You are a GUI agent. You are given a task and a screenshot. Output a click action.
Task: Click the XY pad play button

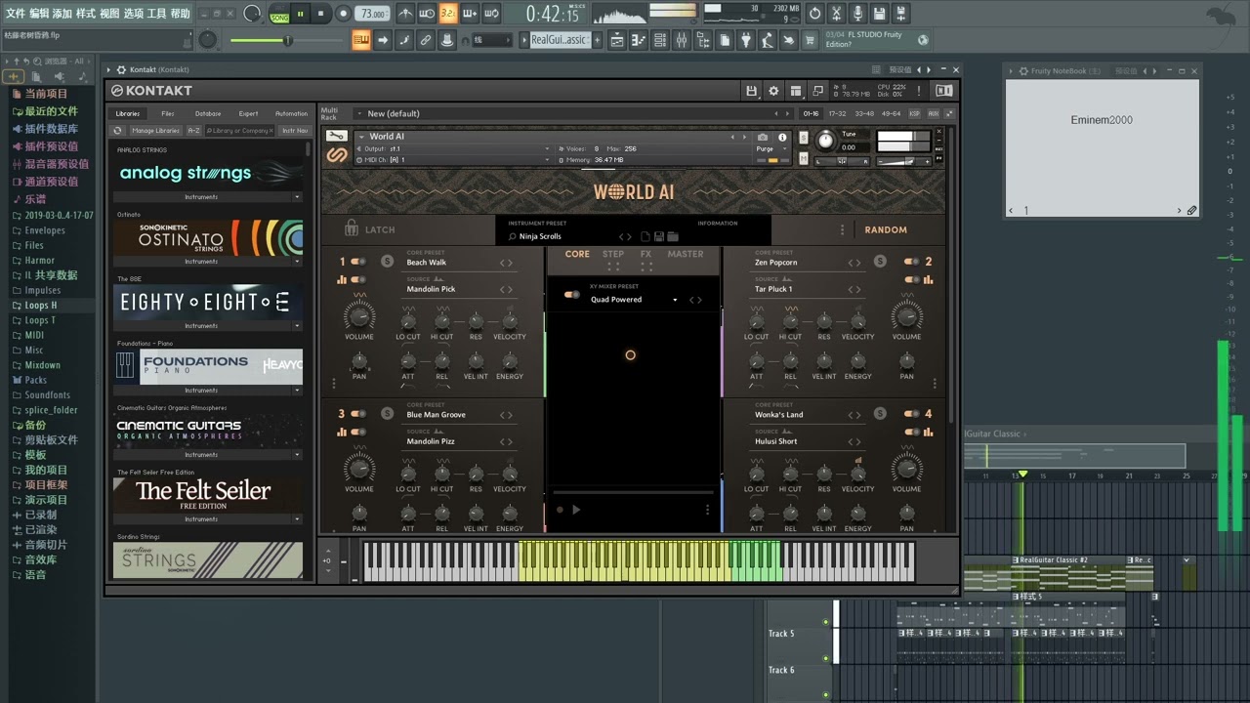pyautogui.click(x=576, y=510)
